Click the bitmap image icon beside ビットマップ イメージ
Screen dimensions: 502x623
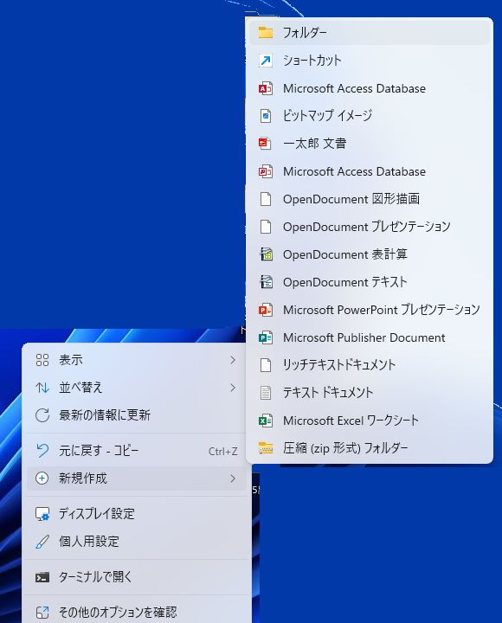266,116
